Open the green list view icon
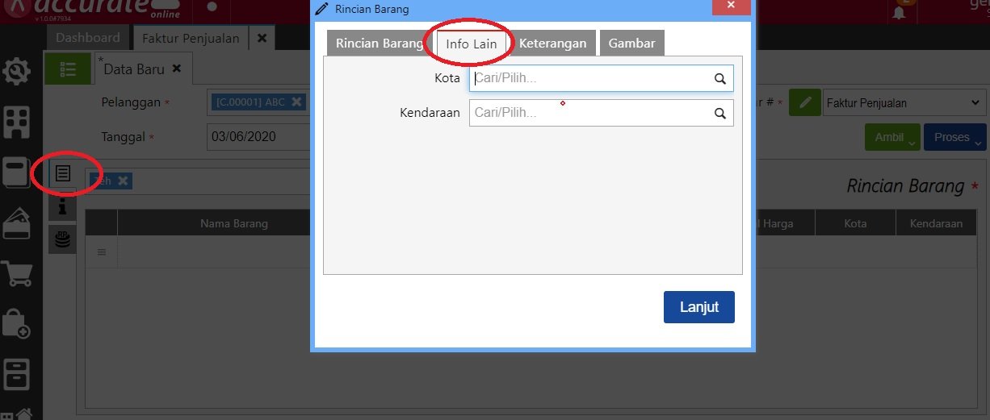The image size is (990, 420). [x=68, y=69]
